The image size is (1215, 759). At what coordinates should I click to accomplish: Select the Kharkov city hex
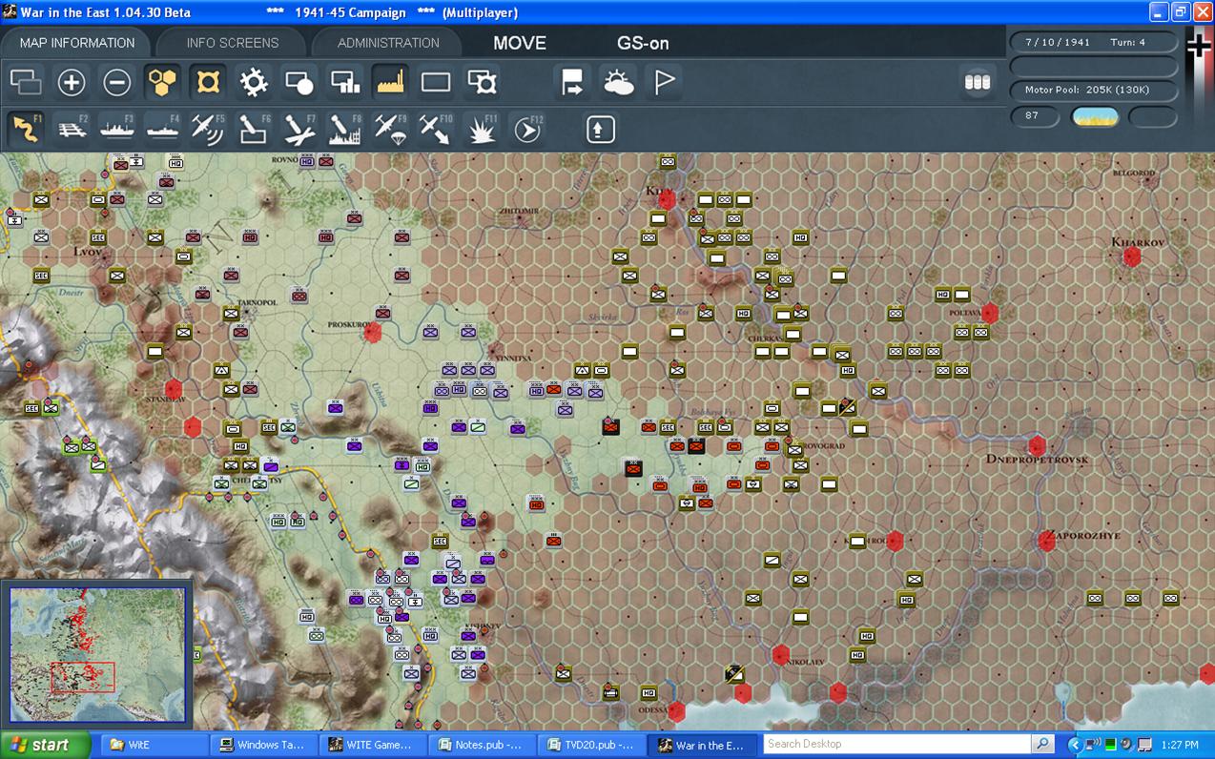[x=1132, y=256]
